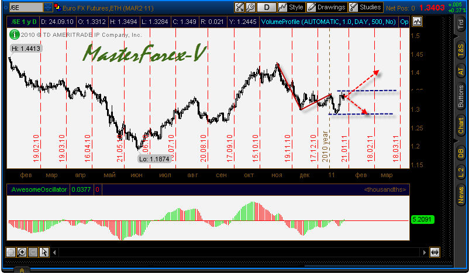The height and width of the screenshot is (273, 469).
Task: Click the O: 1.3312 open value
Action: [92, 22]
